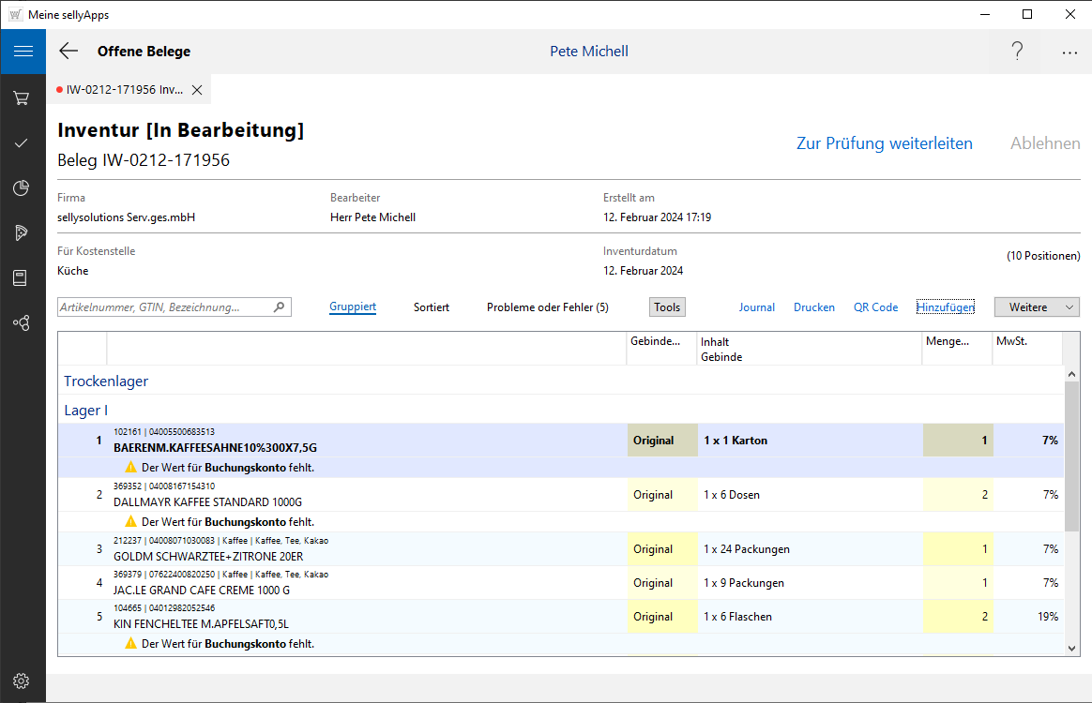Click Zur Prüfung weiterleiten link
The image size is (1092, 703).
[x=884, y=143]
